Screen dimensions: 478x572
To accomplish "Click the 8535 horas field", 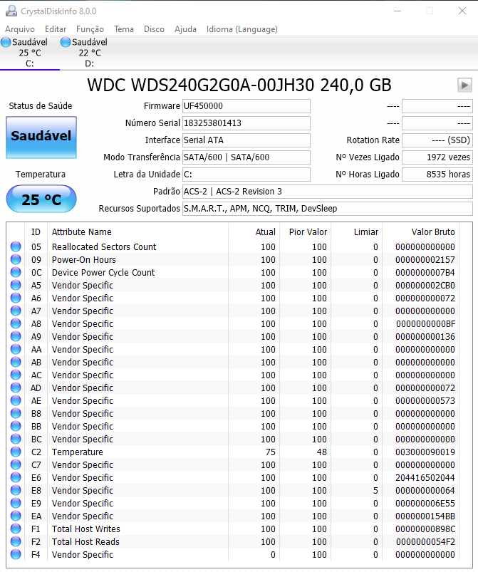I will [437, 175].
